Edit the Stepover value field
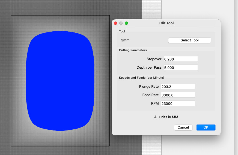The image size is (238, 155). (181, 59)
